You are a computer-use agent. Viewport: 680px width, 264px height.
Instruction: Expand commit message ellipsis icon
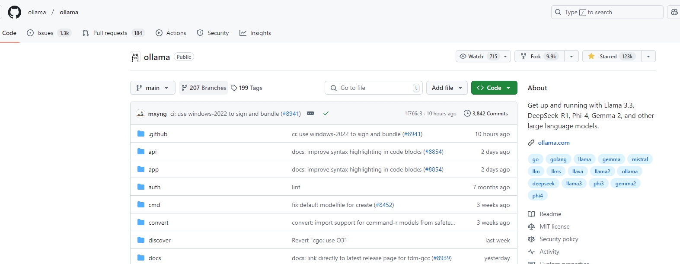coord(310,113)
